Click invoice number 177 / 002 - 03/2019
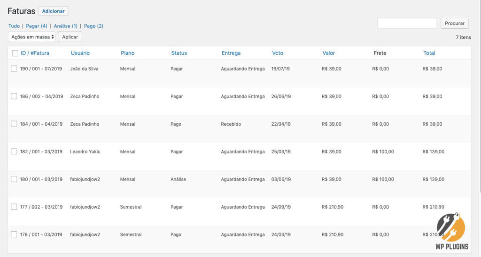Image resolution: width=481 pixels, height=257 pixels. coord(41,207)
